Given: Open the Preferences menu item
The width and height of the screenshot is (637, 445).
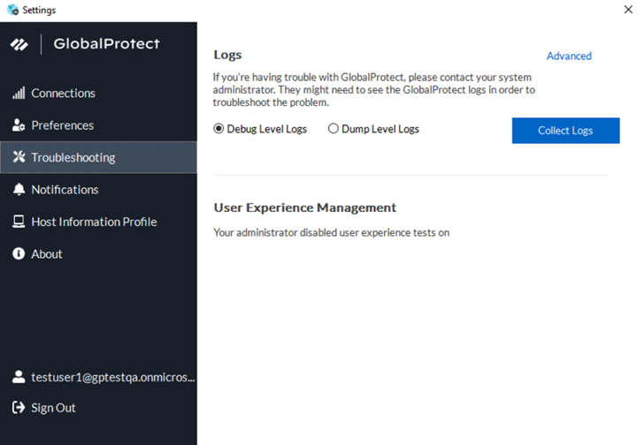Looking at the screenshot, I should pos(62,125).
